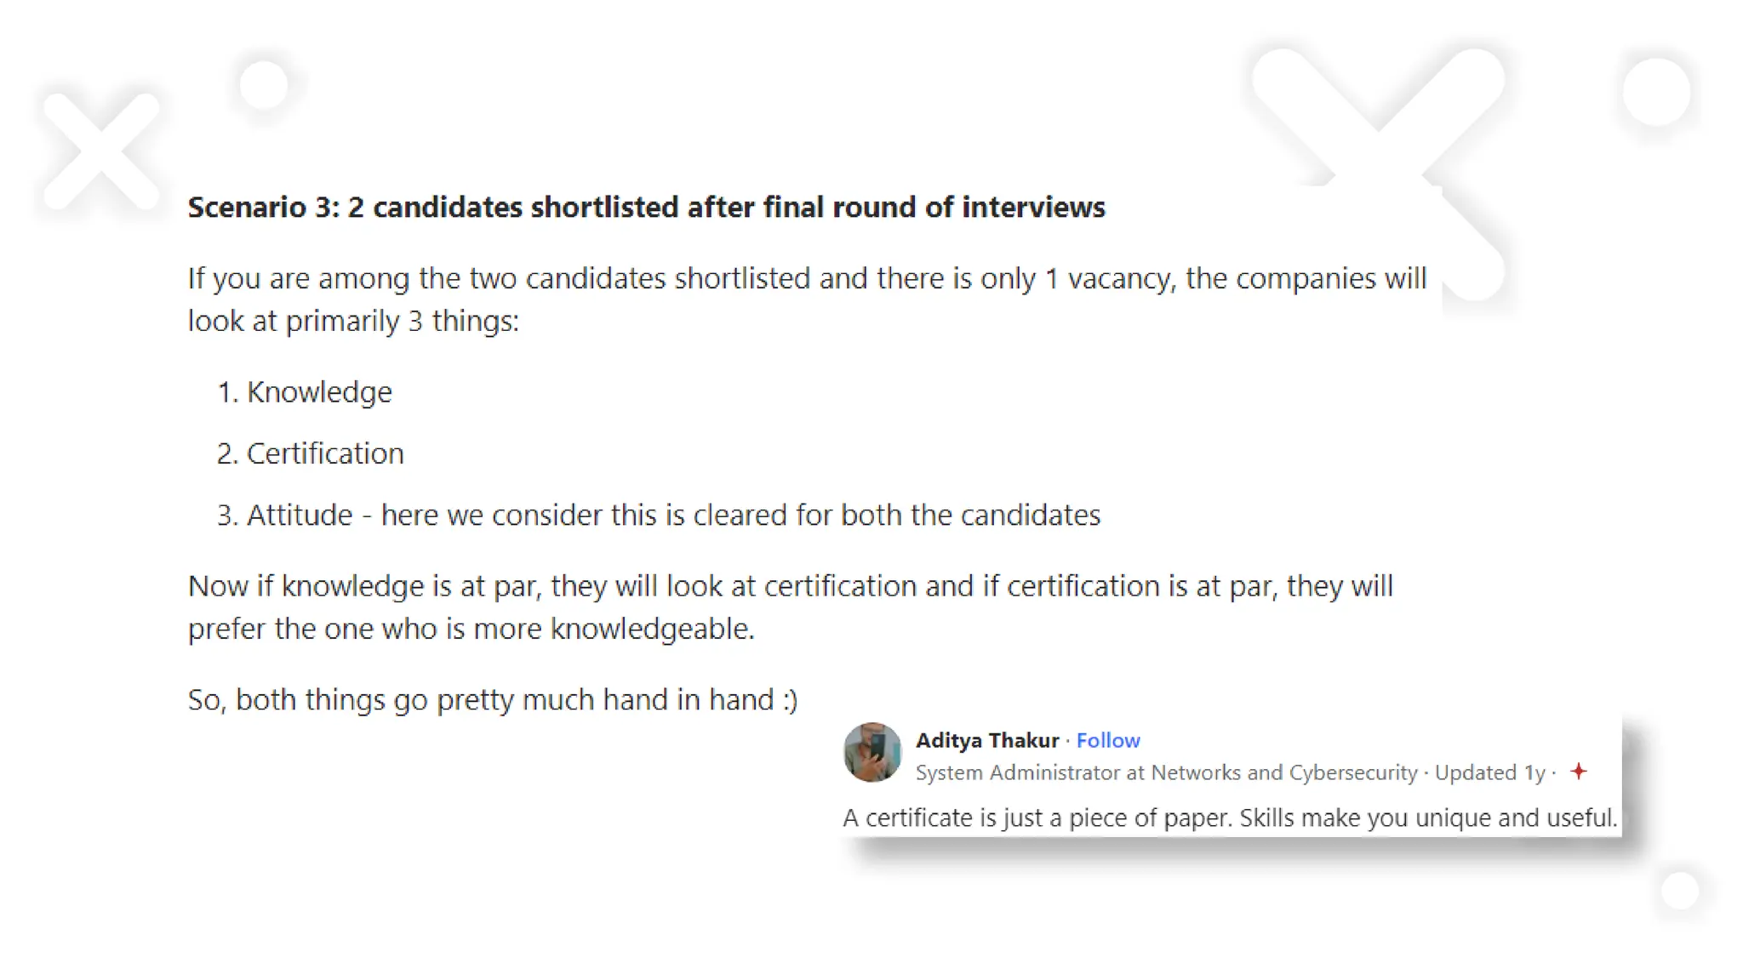Image resolution: width=1743 pixels, height=980 pixels.
Task: Click Aditya Thakur's profile avatar
Action: [x=872, y=752]
